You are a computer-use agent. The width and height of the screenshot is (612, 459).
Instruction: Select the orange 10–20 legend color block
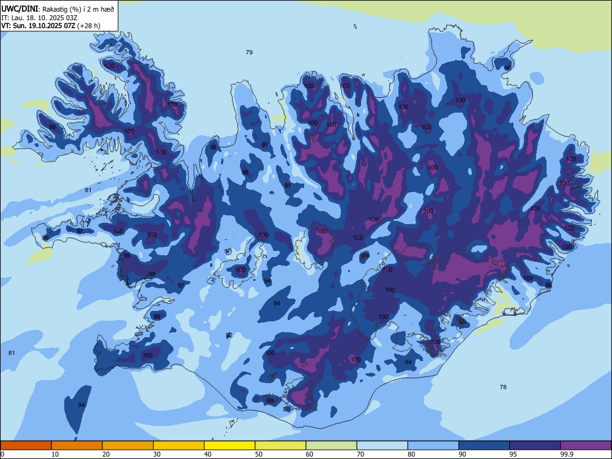click(77, 446)
